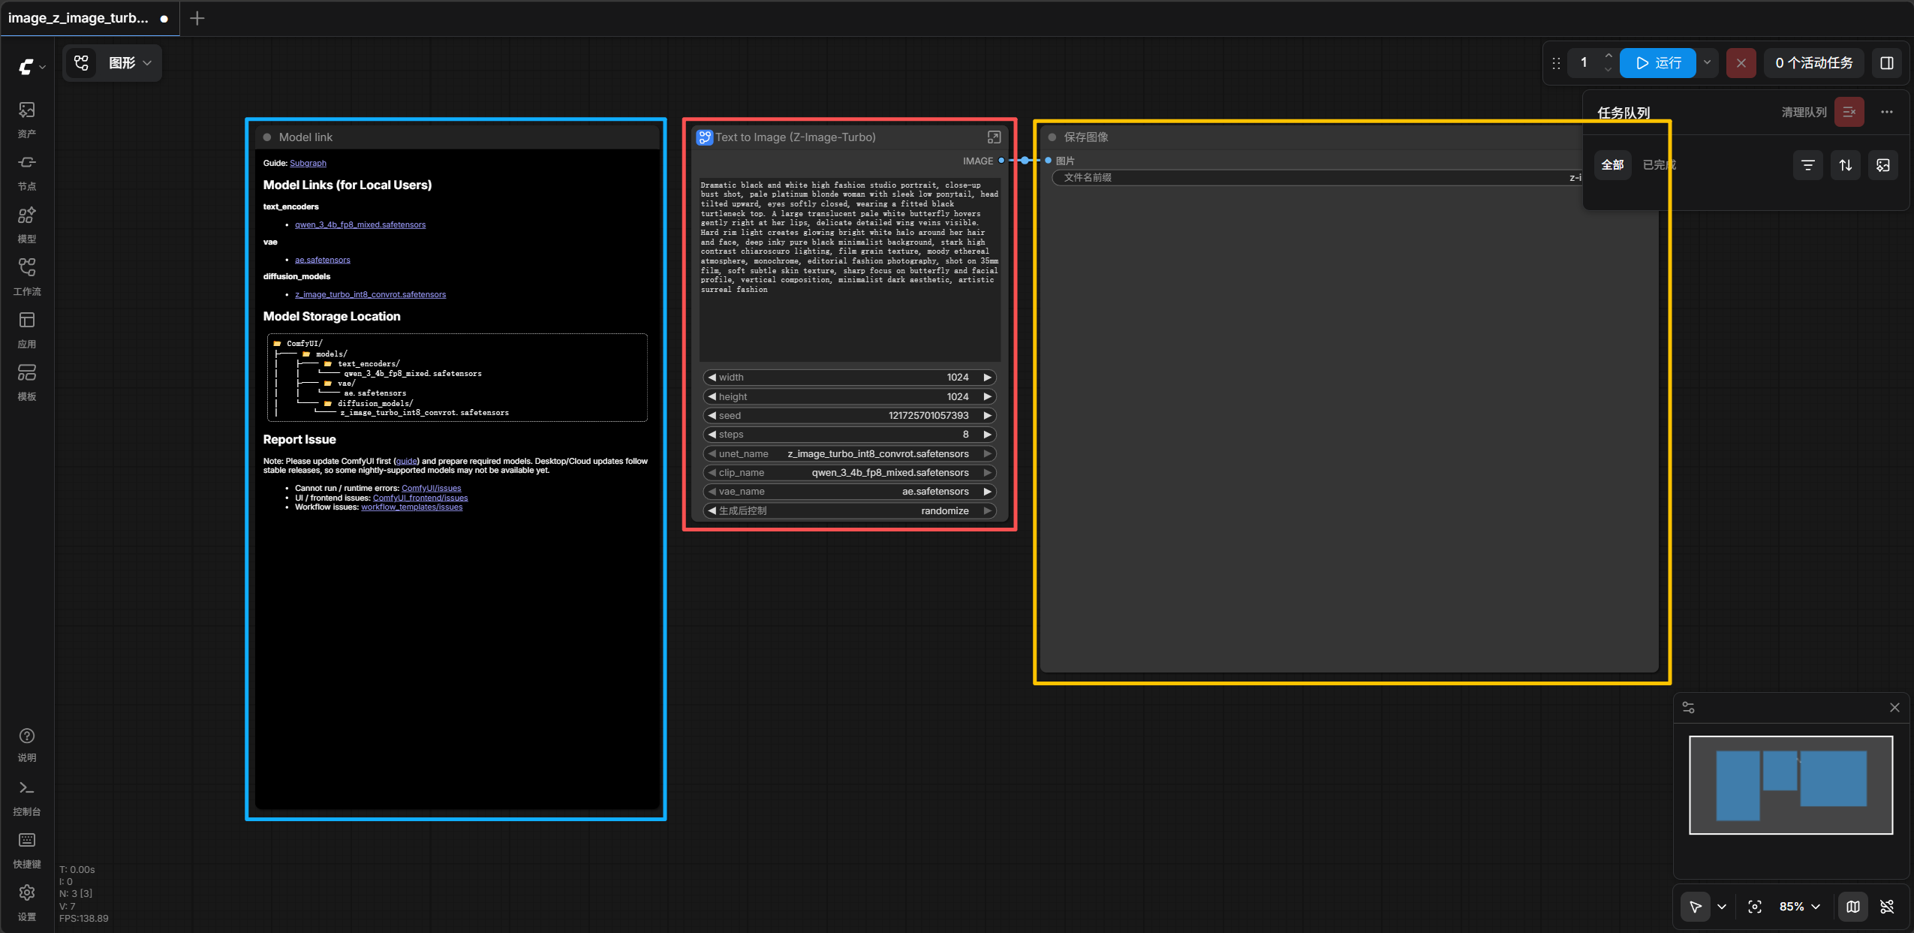Open the workflow_templates/issues link
The width and height of the screenshot is (1914, 933).
click(x=412, y=507)
